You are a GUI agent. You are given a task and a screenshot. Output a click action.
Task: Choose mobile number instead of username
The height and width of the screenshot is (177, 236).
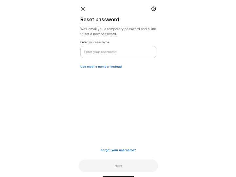(101, 67)
